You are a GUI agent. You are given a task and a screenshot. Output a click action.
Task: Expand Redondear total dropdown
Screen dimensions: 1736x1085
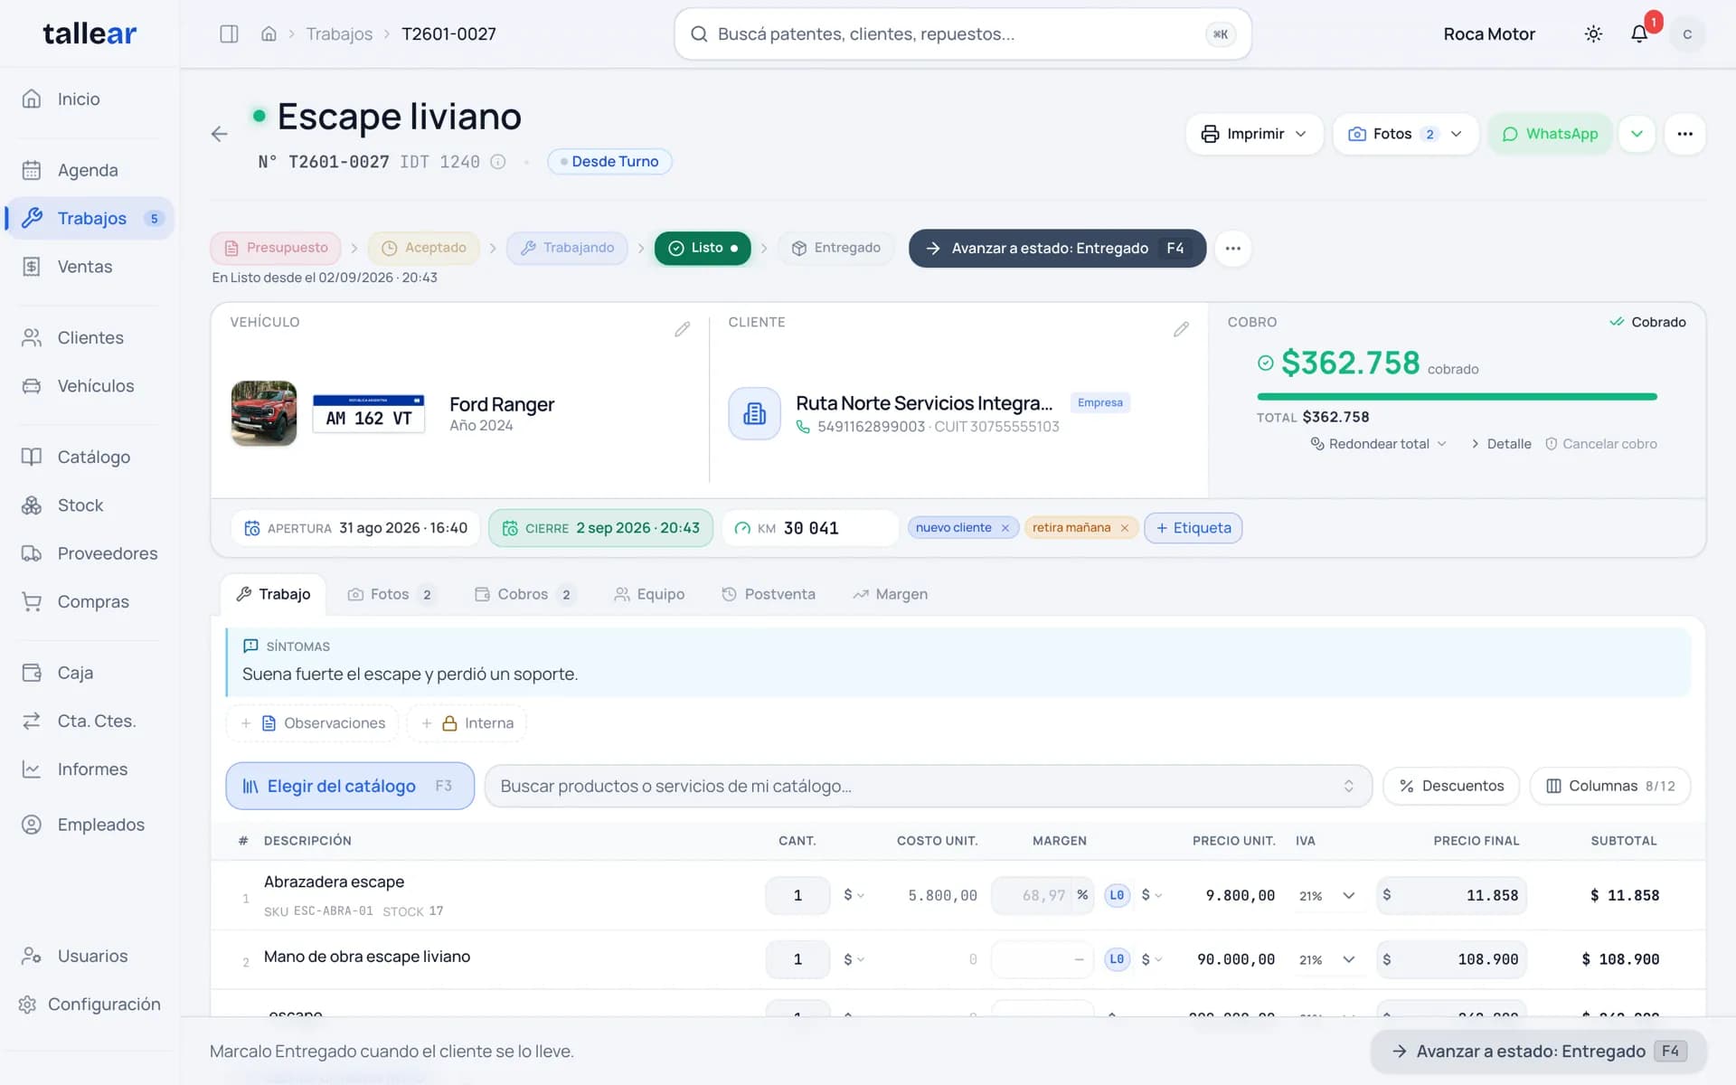[1379, 444]
